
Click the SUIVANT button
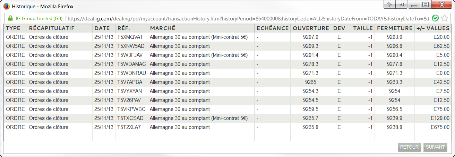[x=435, y=147]
